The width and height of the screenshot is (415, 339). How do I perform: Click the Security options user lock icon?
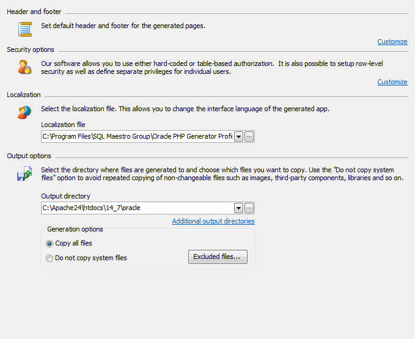[x=24, y=67]
